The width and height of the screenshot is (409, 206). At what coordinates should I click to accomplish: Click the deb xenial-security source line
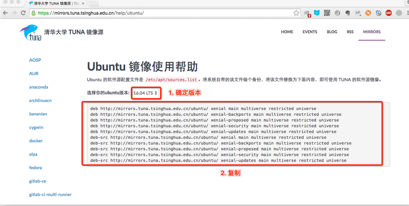(215, 126)
